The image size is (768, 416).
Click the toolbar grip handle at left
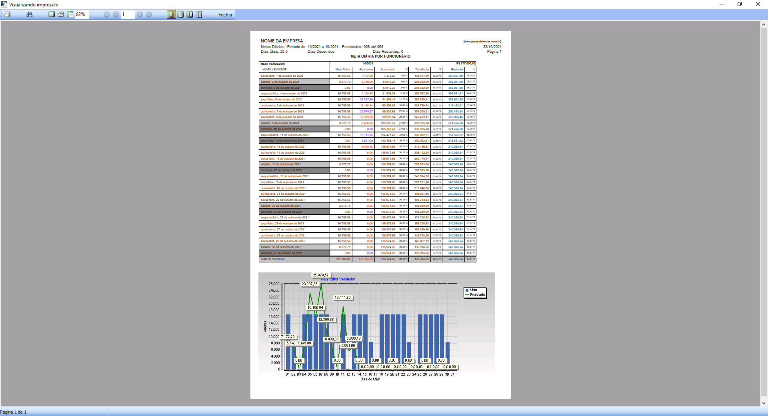click(x=2, y=14)
